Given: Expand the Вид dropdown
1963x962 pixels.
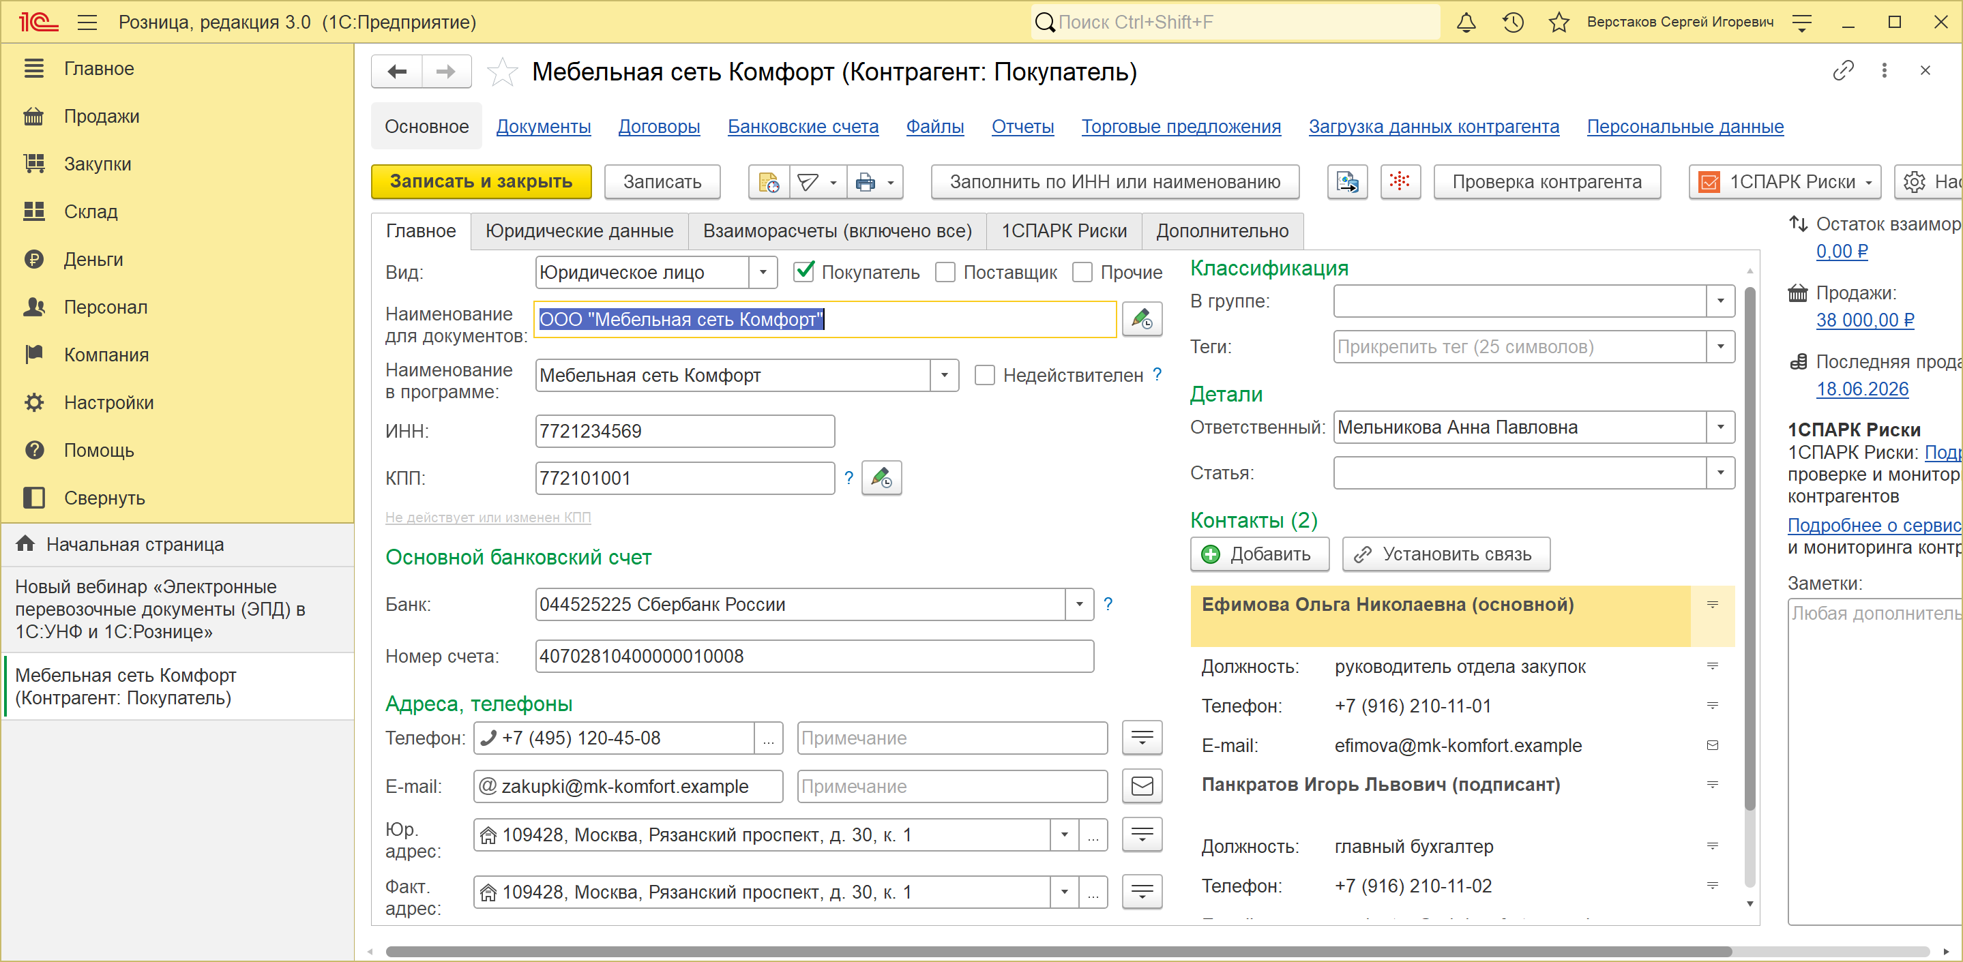Looking at the screenshot, I should [x=763, y=272].
